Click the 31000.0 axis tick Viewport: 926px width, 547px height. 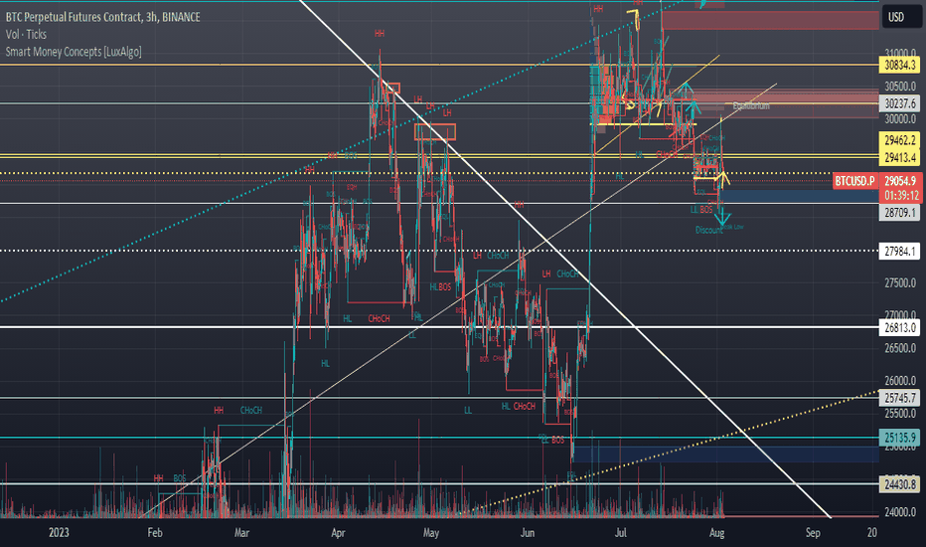coord(900,54)
